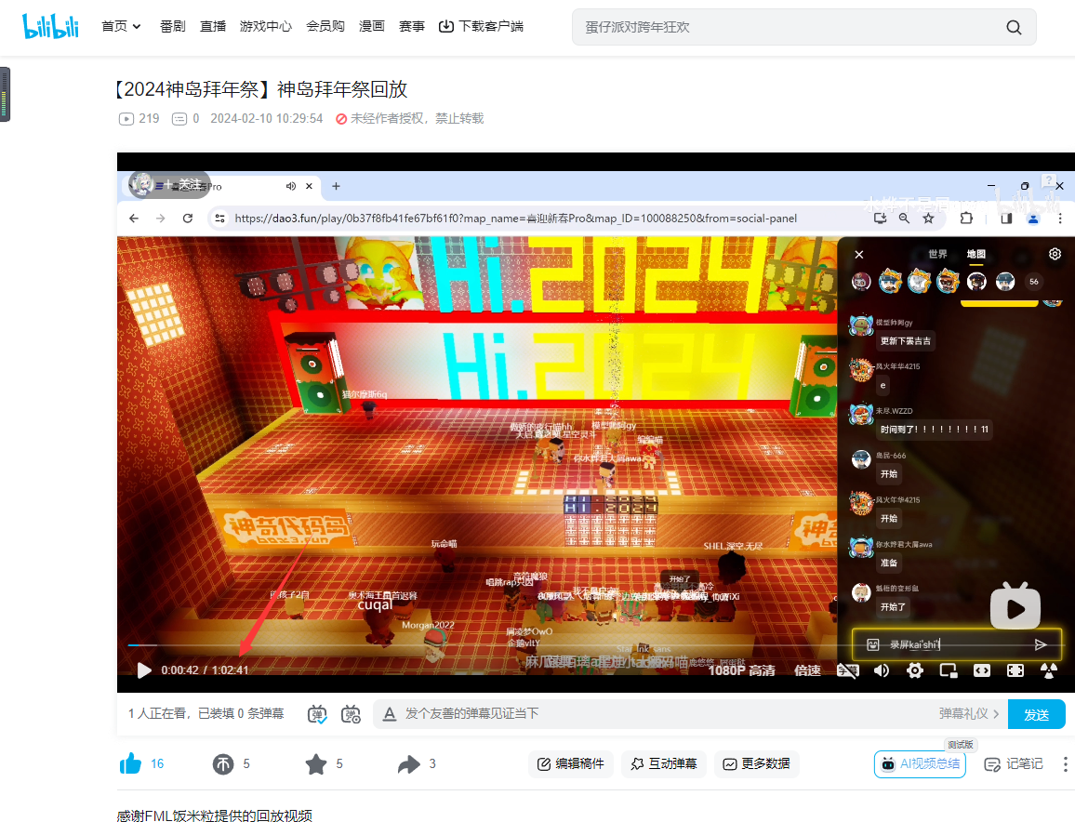Open the 番剧 navigation item
Viewport: 1075px width, 822px height.
[x=173, y=26]
